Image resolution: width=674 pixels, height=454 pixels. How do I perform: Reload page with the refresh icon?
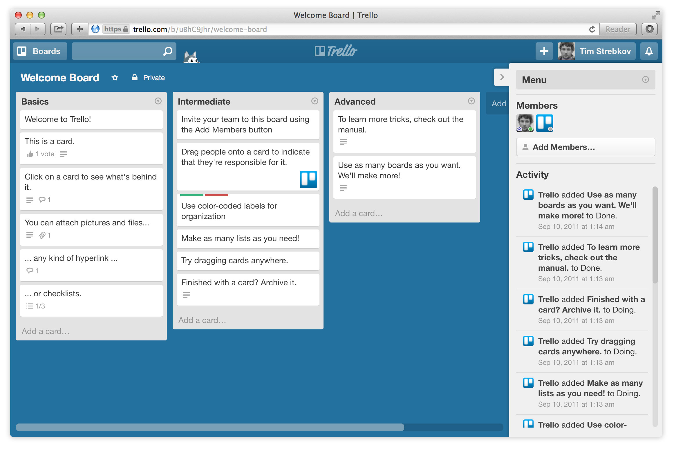pos(592,29)
